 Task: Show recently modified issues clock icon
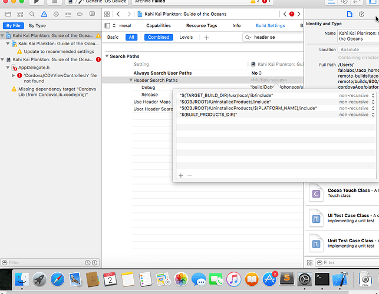(x=87, y=262)
